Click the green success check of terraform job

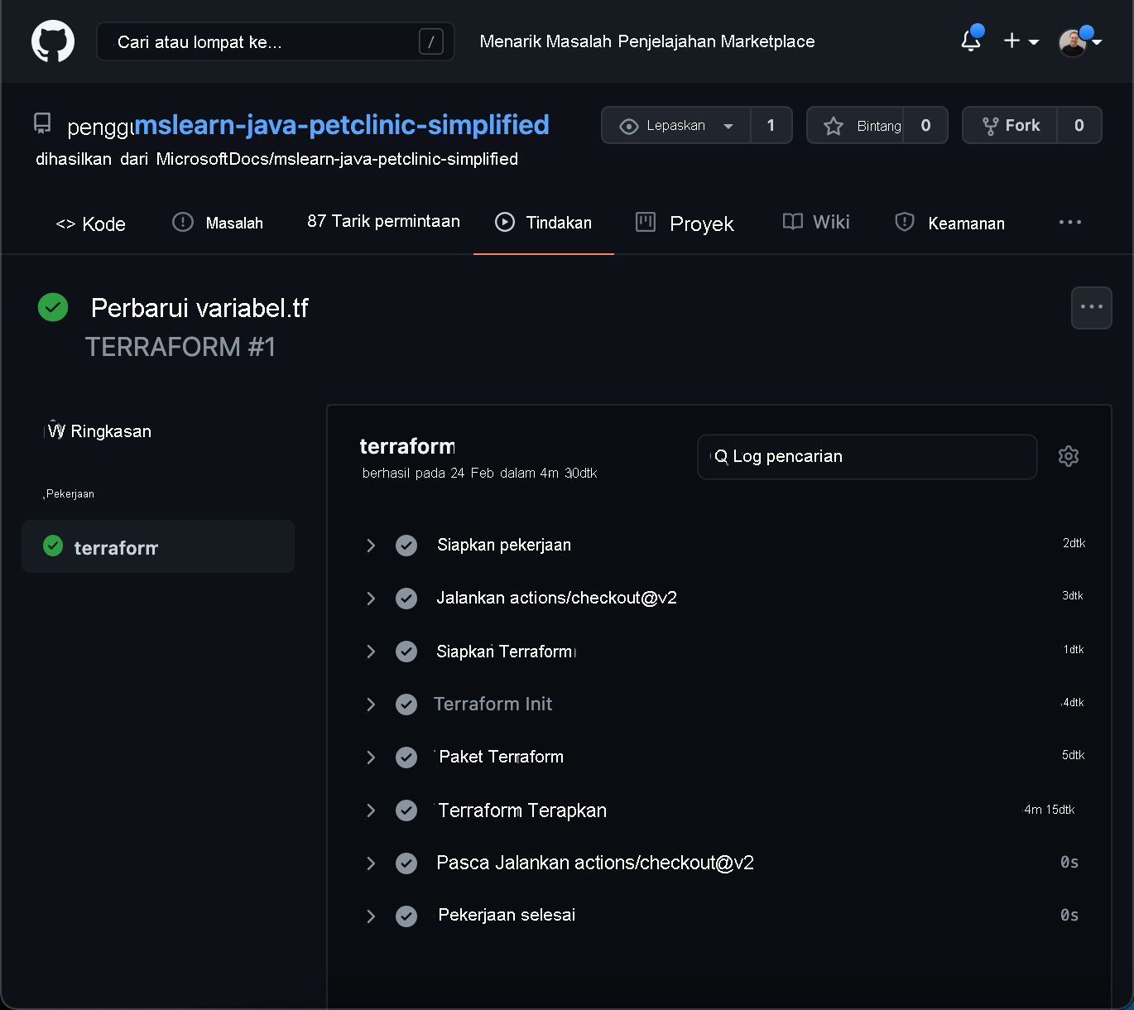(52, 546)
